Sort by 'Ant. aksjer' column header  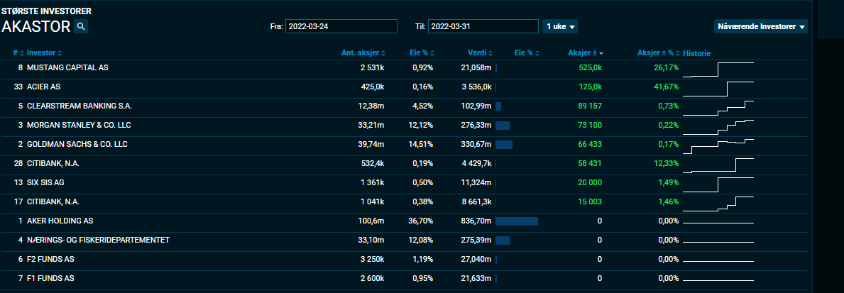tap(363, 52)
